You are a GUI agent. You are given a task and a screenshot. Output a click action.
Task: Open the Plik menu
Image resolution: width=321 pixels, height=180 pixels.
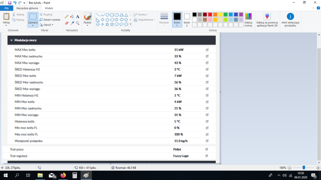coord(6,8)
